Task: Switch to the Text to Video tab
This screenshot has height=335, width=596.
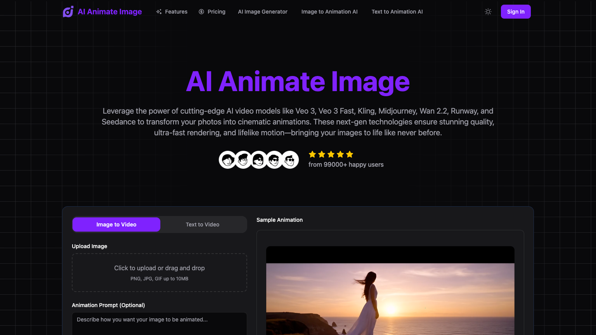Action: (202, 224)
